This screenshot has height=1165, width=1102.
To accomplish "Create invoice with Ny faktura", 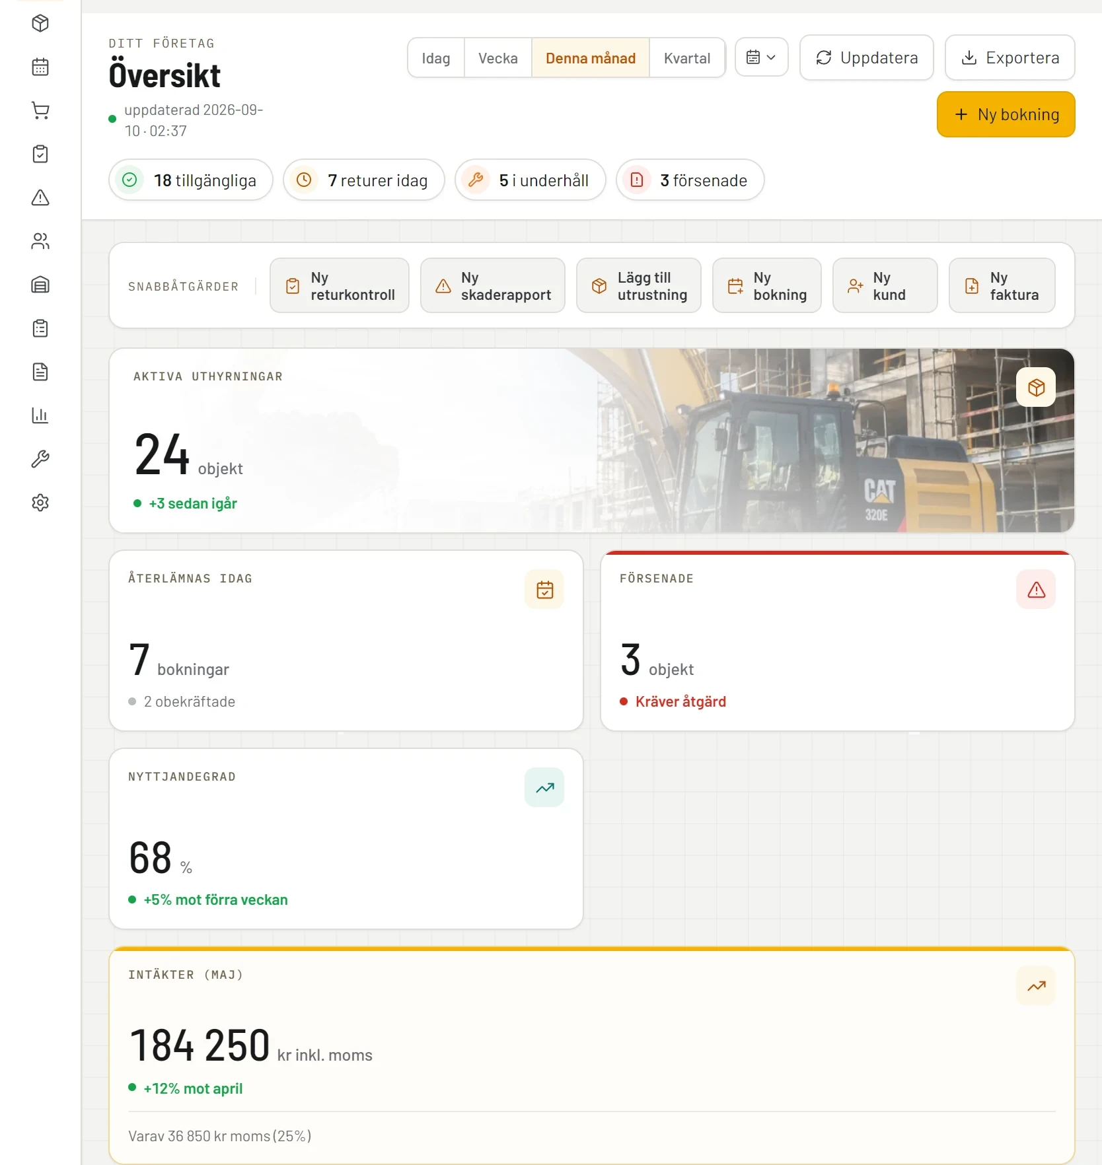I will click(x=1002, y=286).
